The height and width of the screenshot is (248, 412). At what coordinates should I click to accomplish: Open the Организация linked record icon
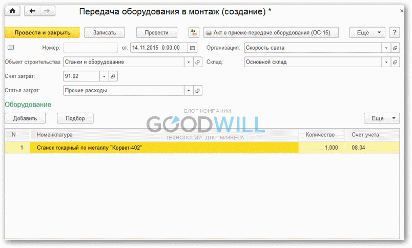[395, 48]
